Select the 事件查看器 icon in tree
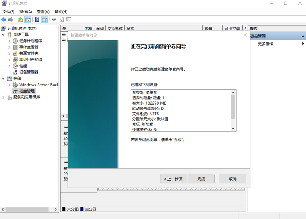Image resolution: width=306 pixels, height=219 pixels. pos(15,47)
